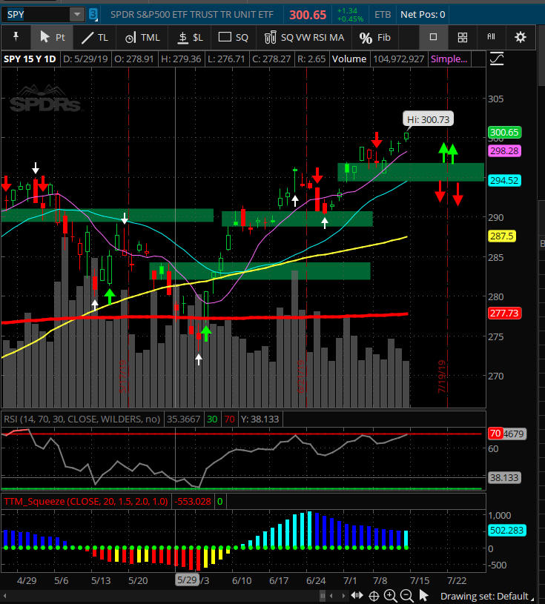Select the Fib retracement tool

pos(374,37)
